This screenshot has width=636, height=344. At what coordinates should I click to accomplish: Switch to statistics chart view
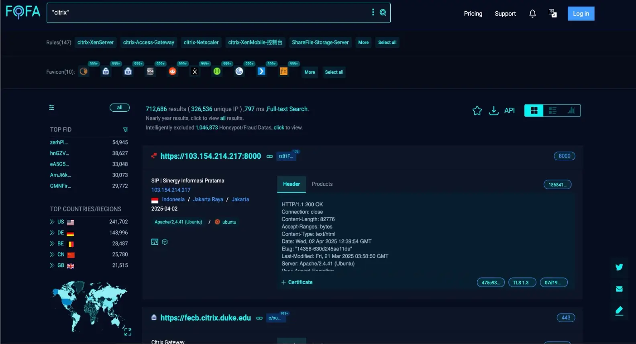pos(571,111)
